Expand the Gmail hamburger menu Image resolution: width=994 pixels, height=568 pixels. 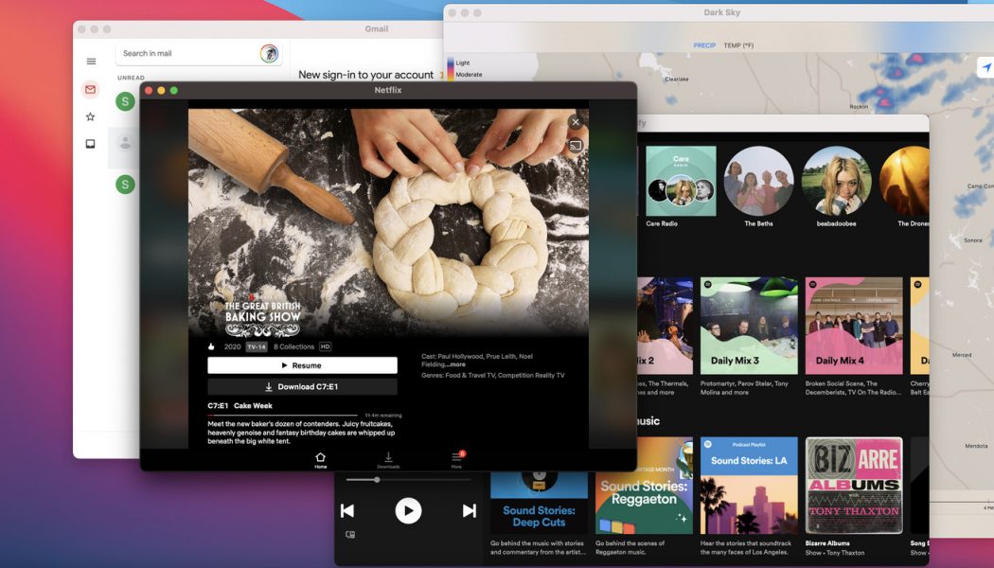(x=91, y=61)
